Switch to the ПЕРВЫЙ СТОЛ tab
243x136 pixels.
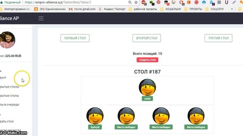75,38
